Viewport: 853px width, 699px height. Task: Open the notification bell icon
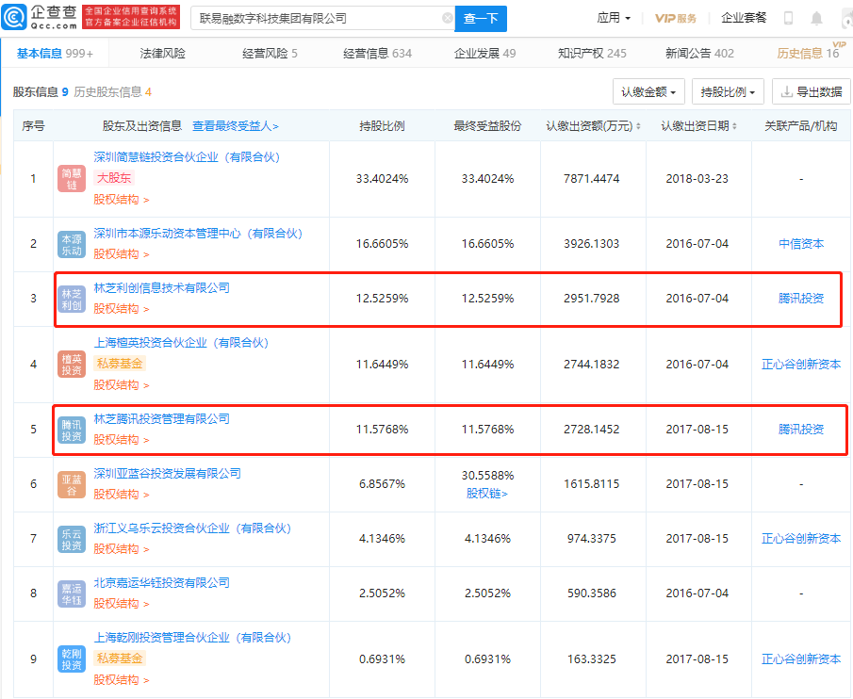pos(816,19)
